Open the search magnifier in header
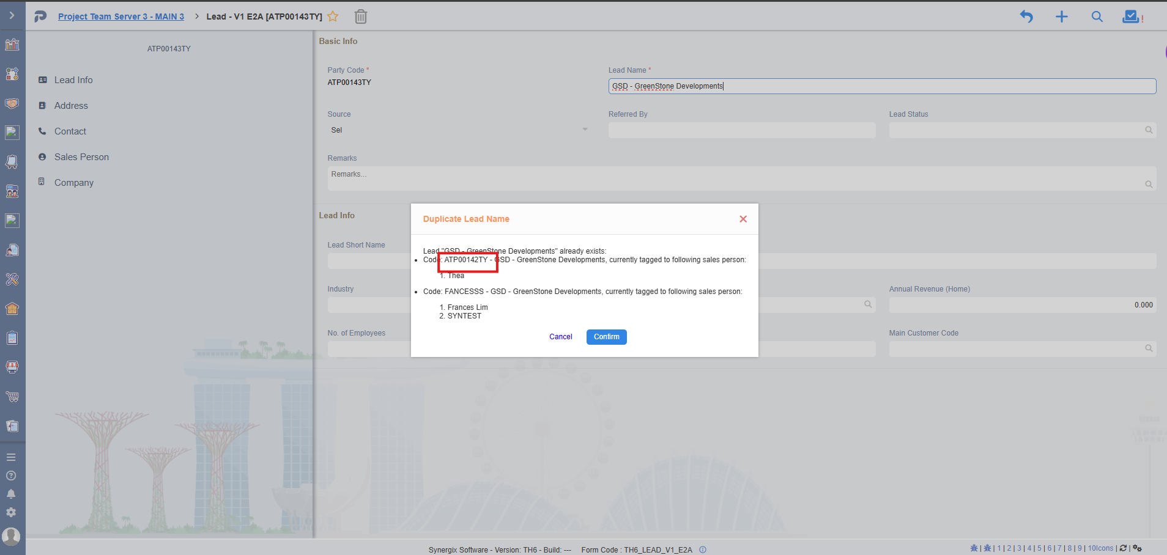 tap(1097, 17)
